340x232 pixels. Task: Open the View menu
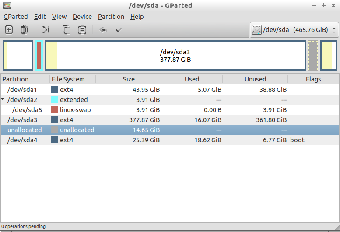click(59, 17)
